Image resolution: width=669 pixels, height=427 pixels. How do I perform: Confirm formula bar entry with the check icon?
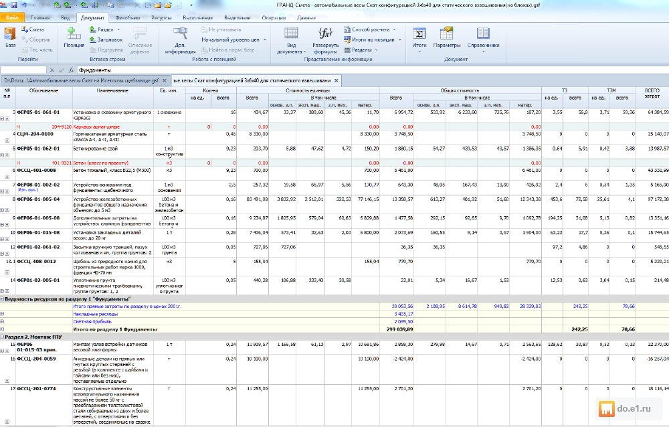point(61,70)
